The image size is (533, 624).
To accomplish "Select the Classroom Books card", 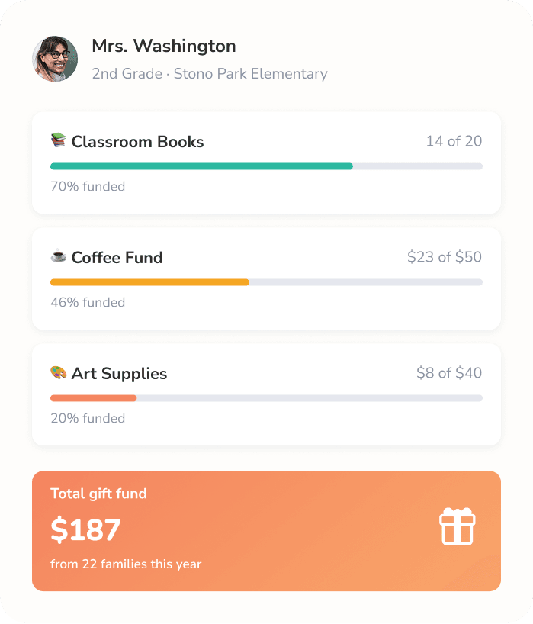I will tap(266, 163).
